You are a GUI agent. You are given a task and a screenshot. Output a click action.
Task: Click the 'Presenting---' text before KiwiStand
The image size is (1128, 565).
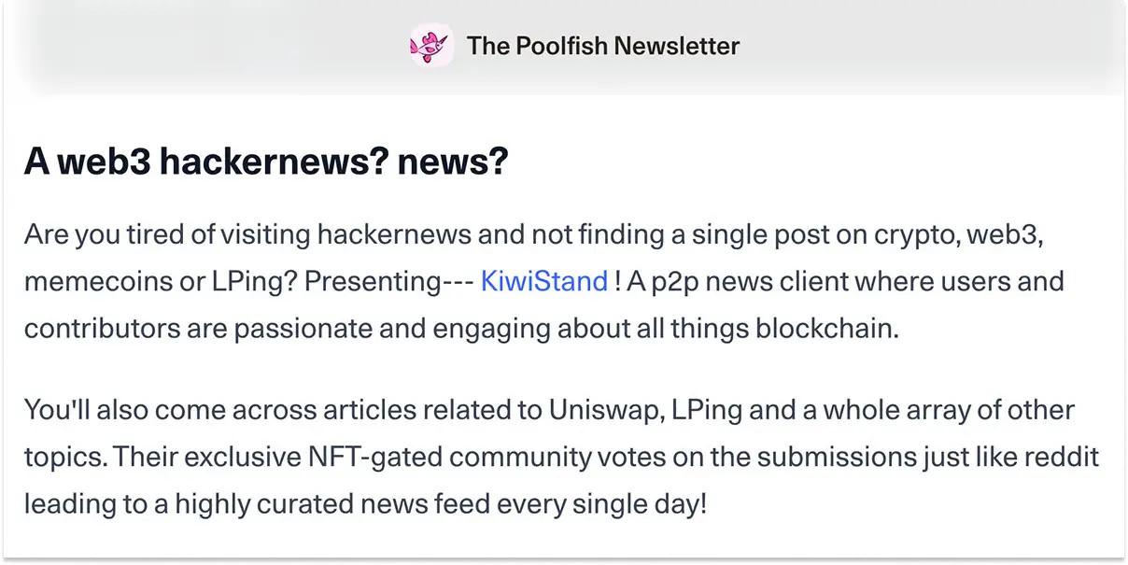tap(388, 281)
